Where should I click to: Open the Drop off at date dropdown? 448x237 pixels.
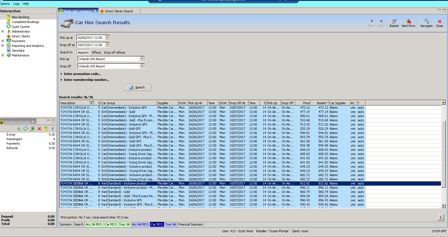pyautogui.click(x=107, y=45)
